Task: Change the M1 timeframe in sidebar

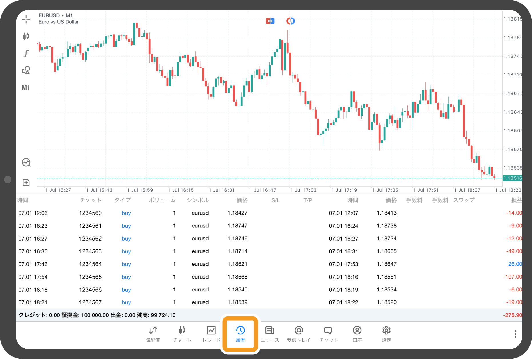Action: (x=26, y=88)
